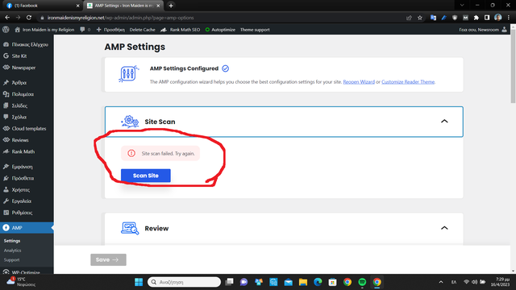Go back in browser history
Viewport: 516px width, 290px height.
tap(7, 18)
